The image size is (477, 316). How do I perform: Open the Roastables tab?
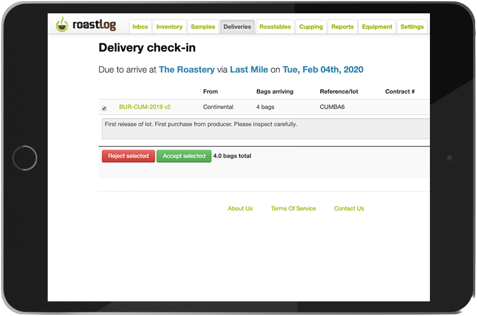[275, 27]
